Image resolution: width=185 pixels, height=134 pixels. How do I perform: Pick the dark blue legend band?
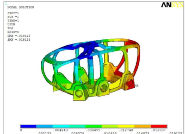(x=28, y=126)
